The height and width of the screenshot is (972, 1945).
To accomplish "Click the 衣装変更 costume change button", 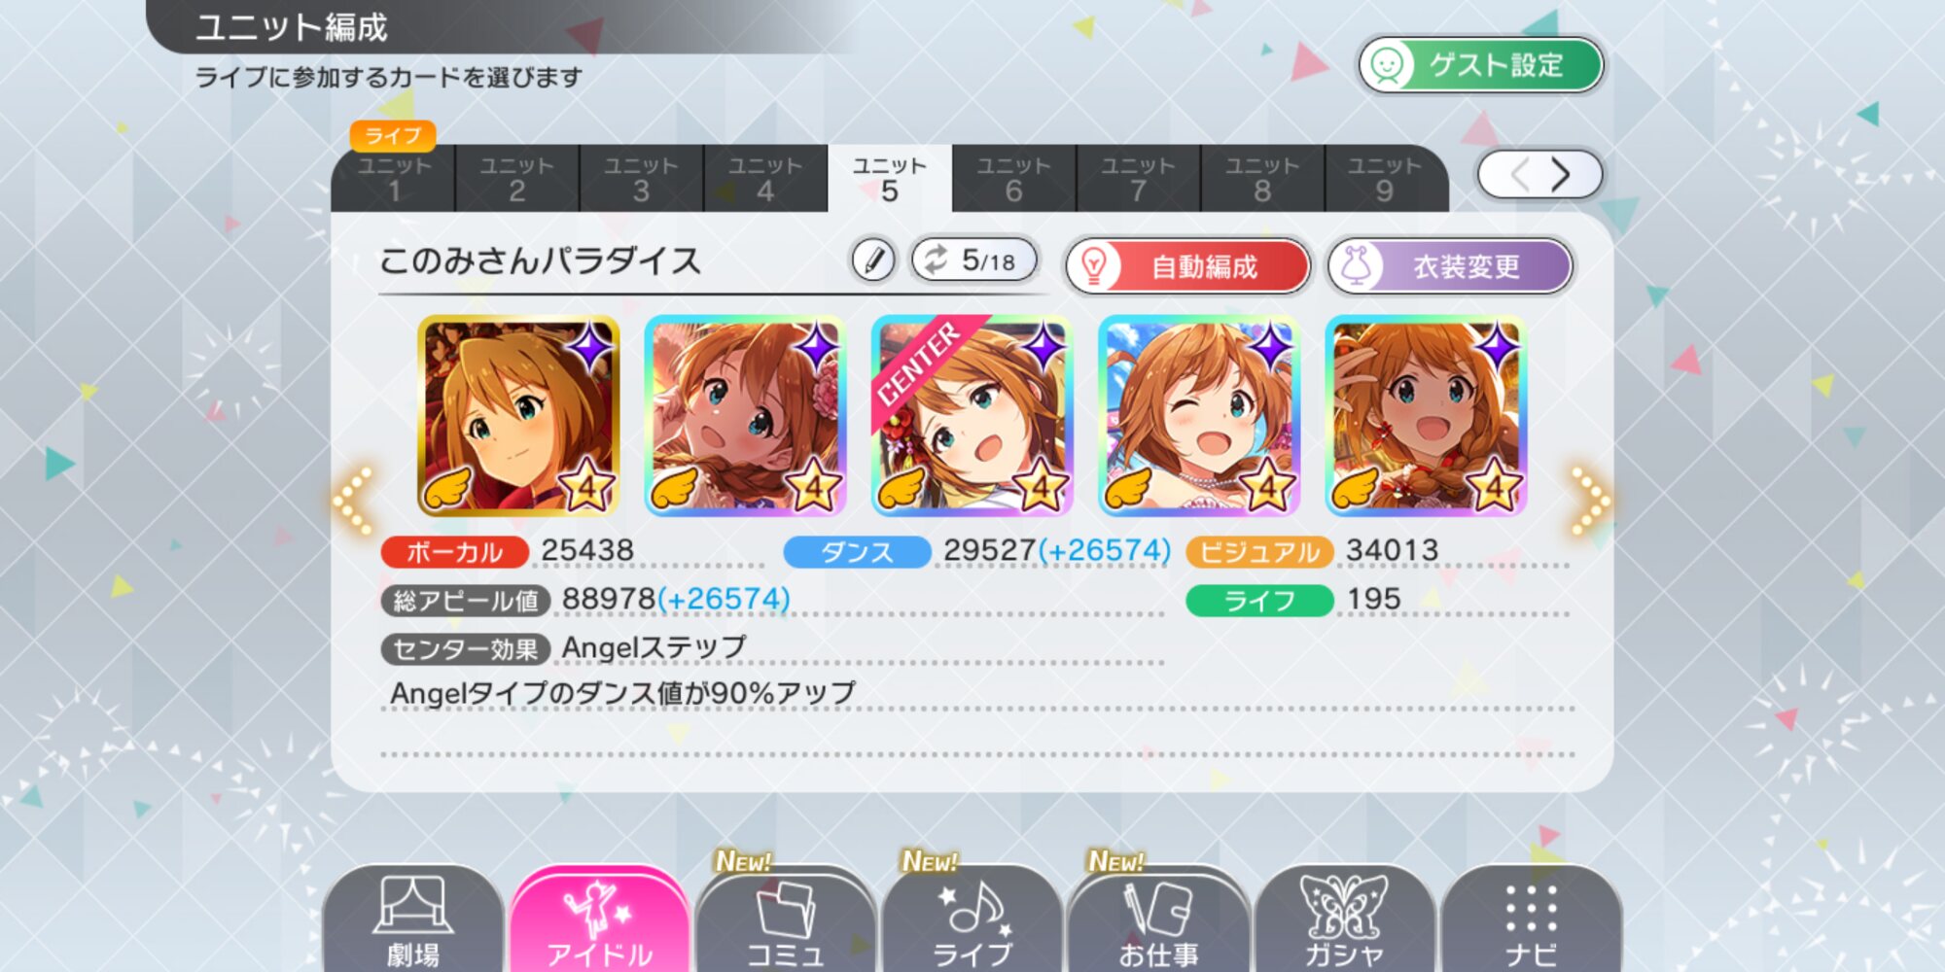I will coord(1451,265).
